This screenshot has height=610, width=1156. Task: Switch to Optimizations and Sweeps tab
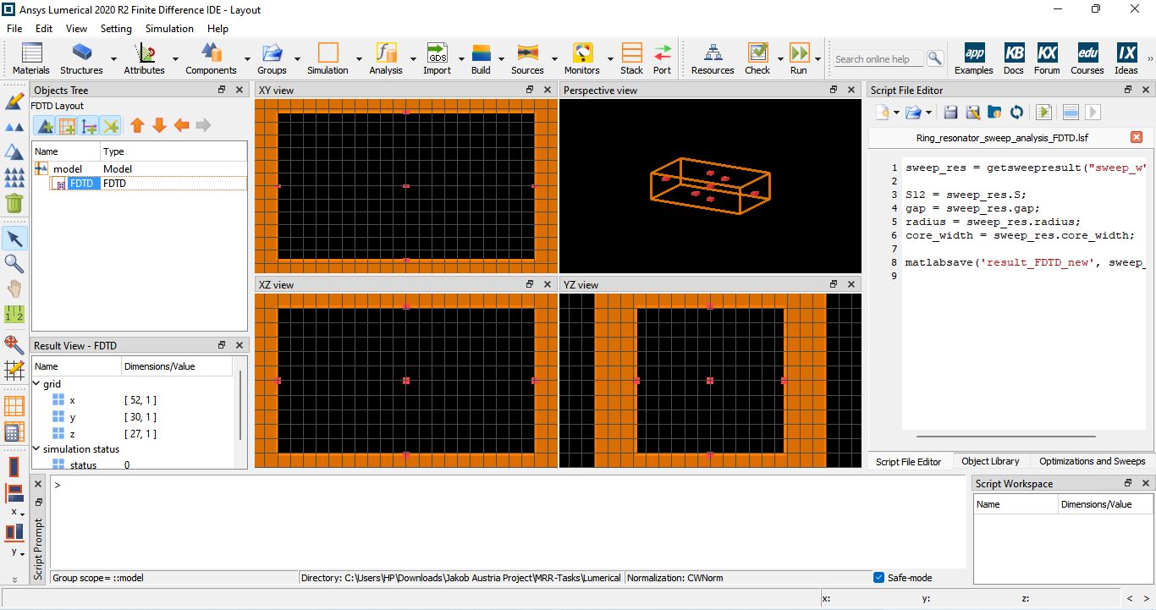(1092, 461)
